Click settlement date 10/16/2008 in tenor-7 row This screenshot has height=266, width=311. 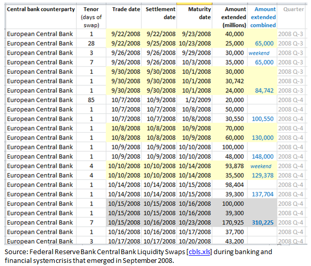159,223
